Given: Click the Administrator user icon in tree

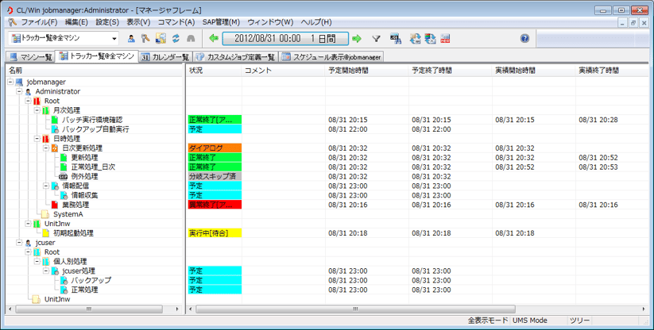Looking at the screenshot, I should [x=29, y=91].
